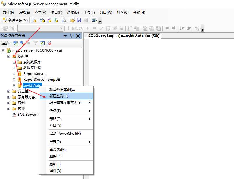Expand the ReportServerTempDB database node
This screenshot has width=234, height=179.
point(14,80)
